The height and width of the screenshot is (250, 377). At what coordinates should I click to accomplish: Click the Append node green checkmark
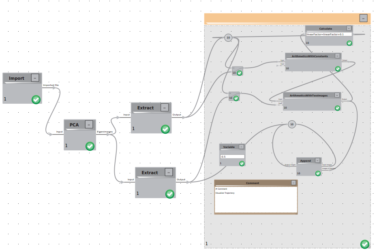coord(318,173)
